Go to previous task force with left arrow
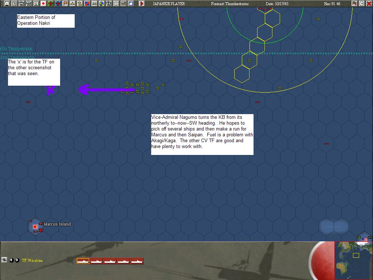The width and height of the screenshot is (373, 280). tap(11, 260)
